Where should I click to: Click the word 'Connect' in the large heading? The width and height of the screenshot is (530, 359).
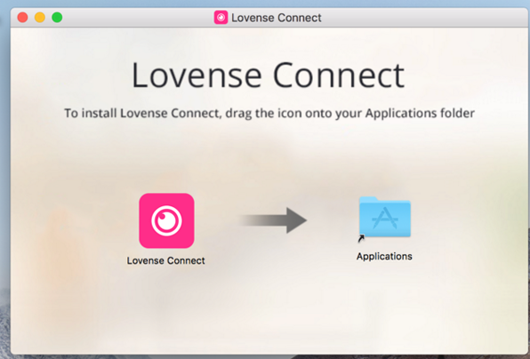click(339, 76)
